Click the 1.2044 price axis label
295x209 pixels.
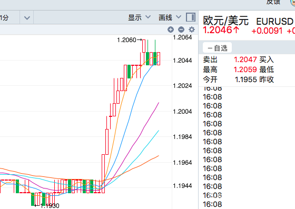click(x=182, y=61)
